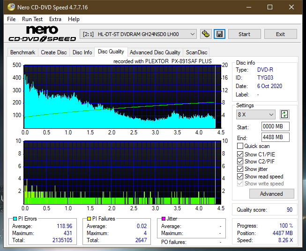Click the PI Failures graph area
This screenshot has width=306, height=251.
(x=122, y=173)
